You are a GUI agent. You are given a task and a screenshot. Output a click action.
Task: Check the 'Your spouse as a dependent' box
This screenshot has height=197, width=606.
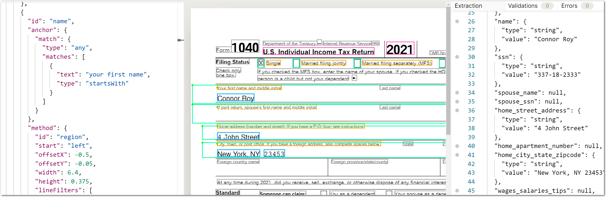[389, 193]
